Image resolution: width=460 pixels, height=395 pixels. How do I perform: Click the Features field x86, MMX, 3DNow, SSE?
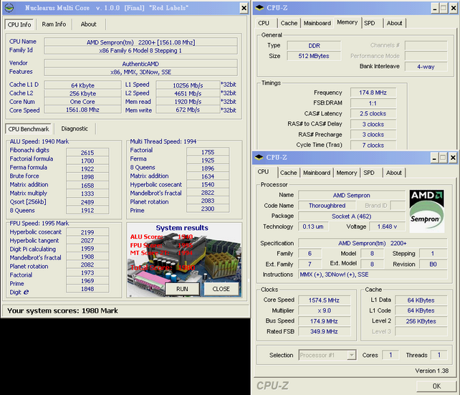(141, 72)
